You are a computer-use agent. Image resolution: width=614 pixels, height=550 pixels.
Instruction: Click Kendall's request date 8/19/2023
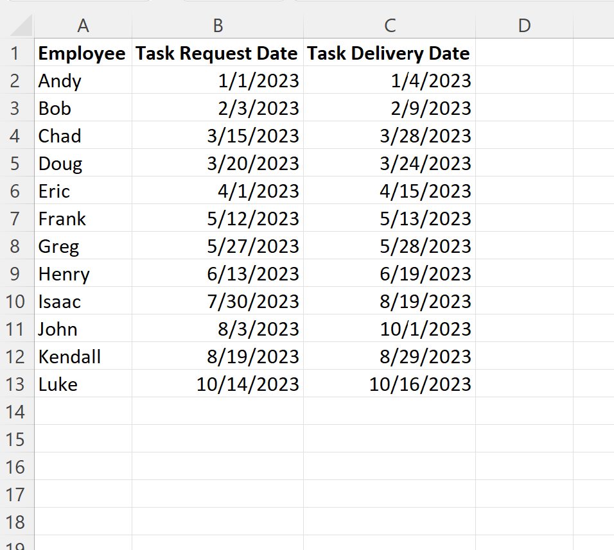coord(218,356)
